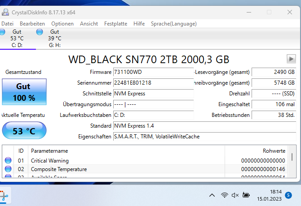Click the 53 °C temperature button
Viewport: 301px width, 206px height.
click(24, 131)
